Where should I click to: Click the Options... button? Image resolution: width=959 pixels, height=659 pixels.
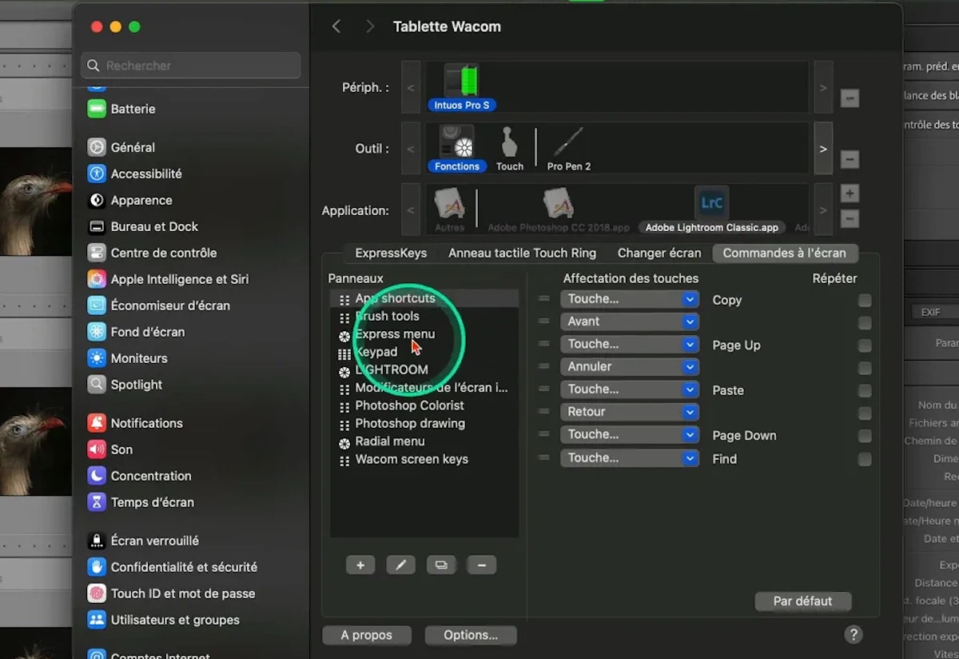[471, 635]
